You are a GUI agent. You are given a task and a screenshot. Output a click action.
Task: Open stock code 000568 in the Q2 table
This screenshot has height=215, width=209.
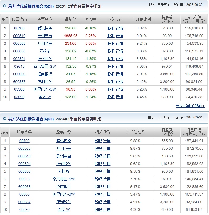point(19,43)
